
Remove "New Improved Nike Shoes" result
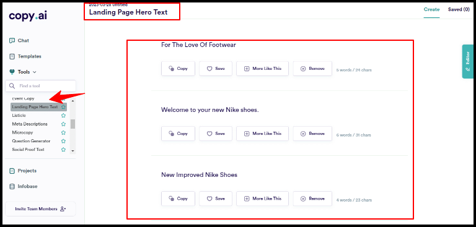coord(312,199)
